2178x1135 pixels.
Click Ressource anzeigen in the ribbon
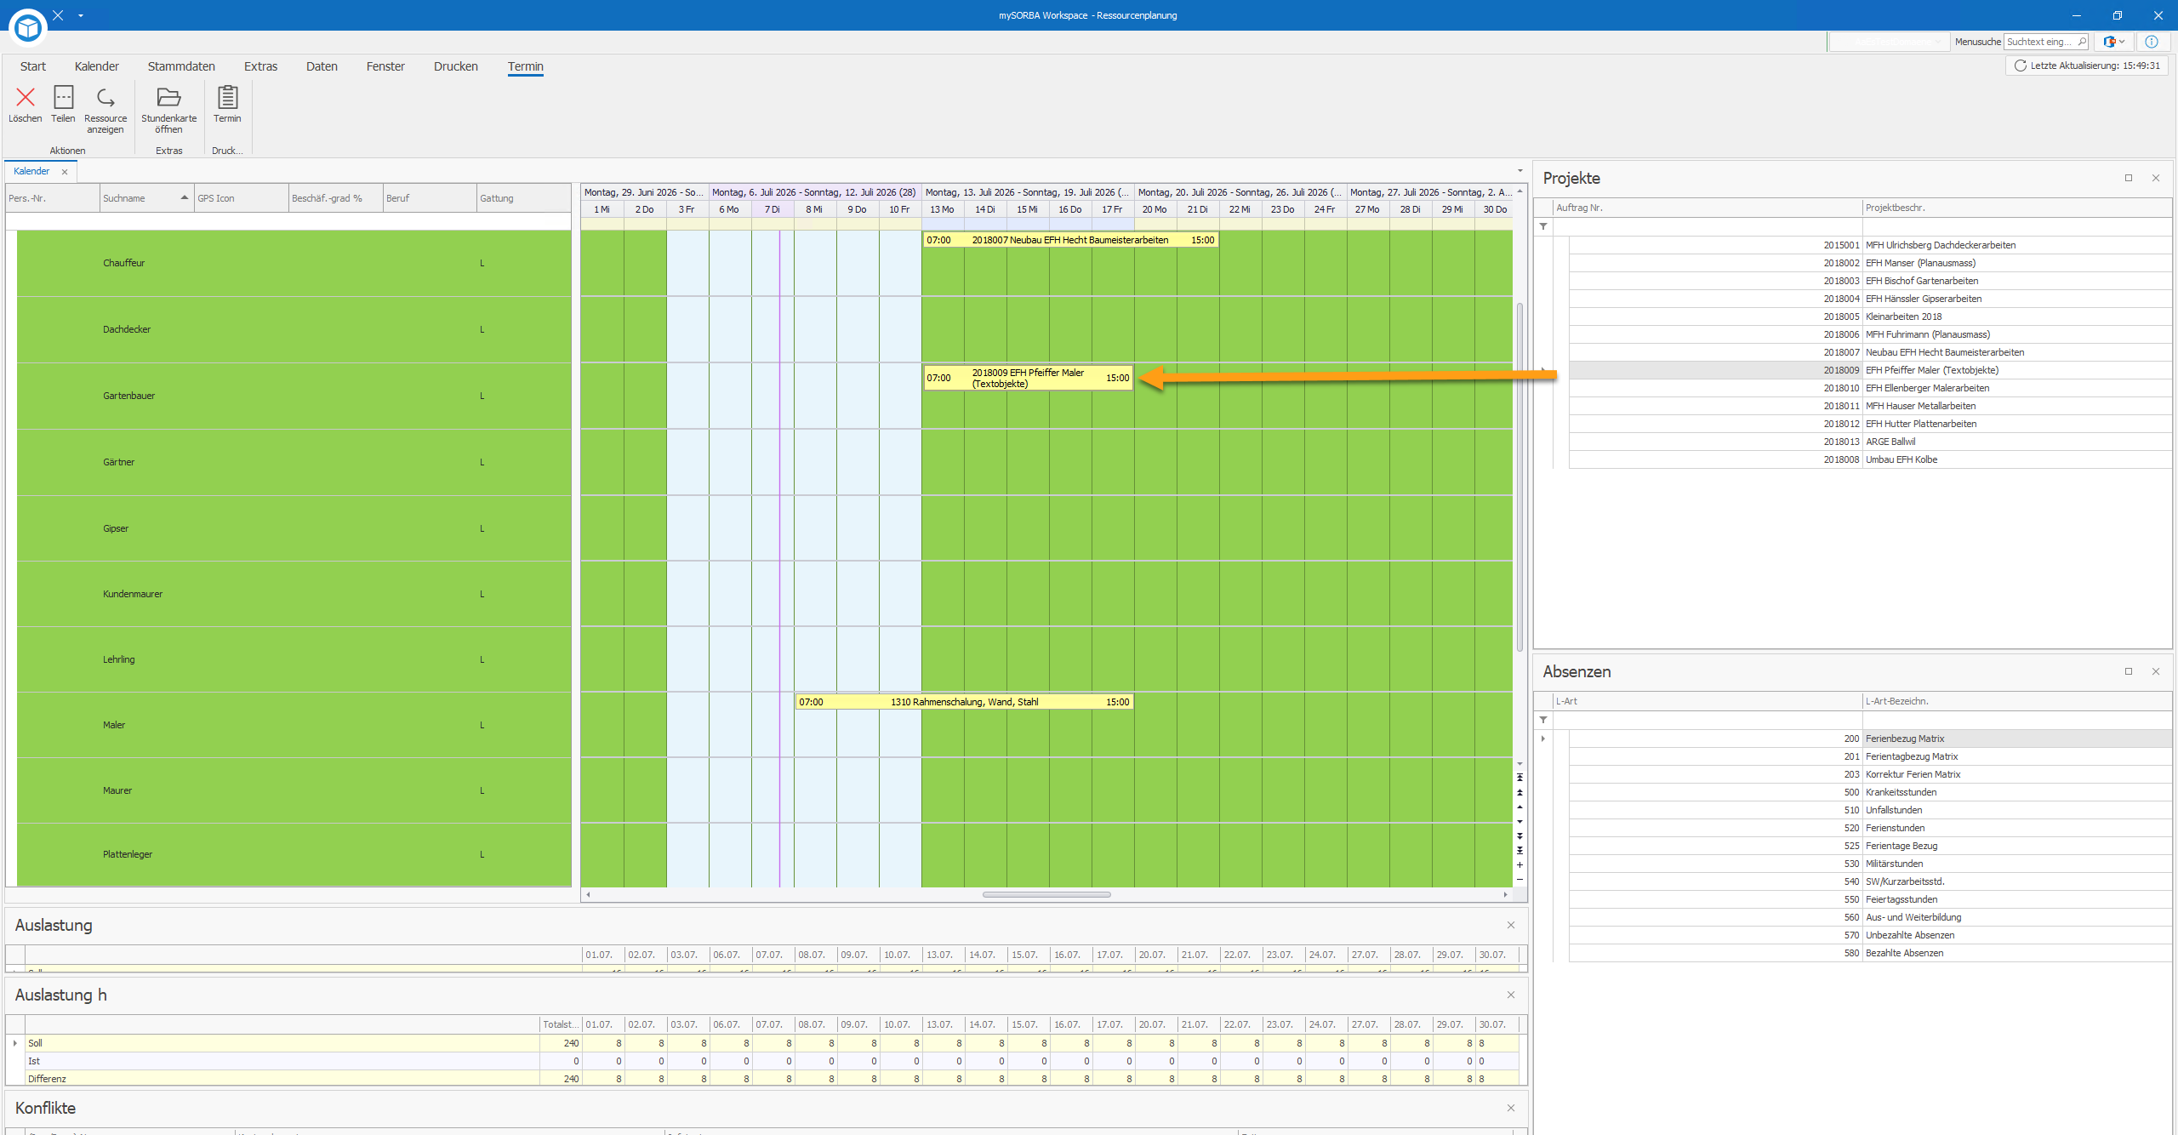click(105, 109)
